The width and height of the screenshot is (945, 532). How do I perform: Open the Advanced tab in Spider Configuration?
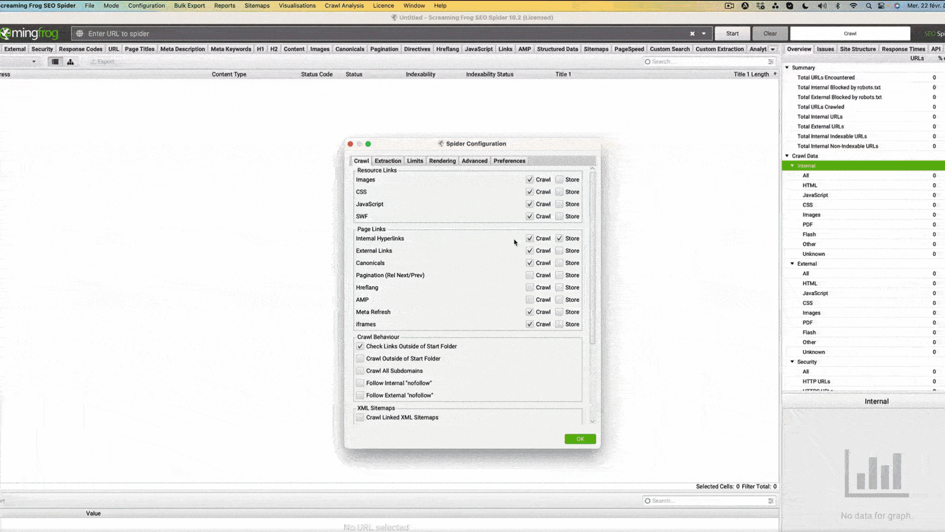pos(474,161)
